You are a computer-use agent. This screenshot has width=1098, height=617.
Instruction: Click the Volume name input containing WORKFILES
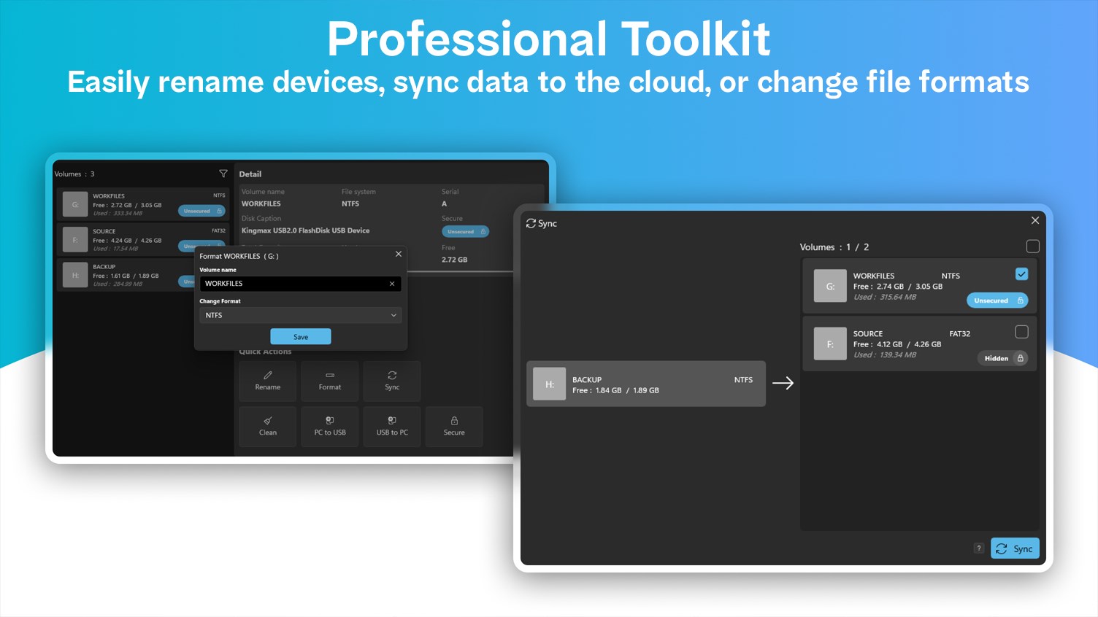pos(301,284)
